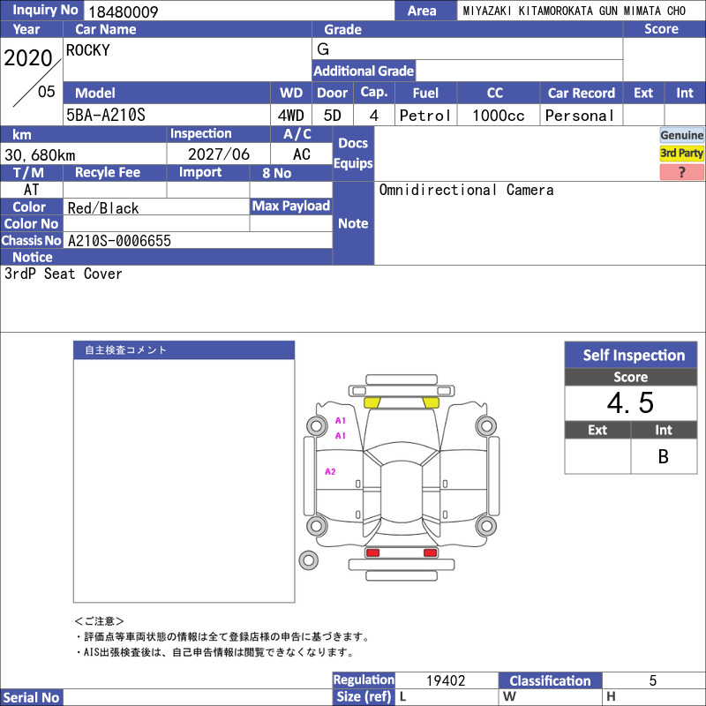Click the inquiry number 18480009
Screen dimensions: 706x706
coord(123,11)
